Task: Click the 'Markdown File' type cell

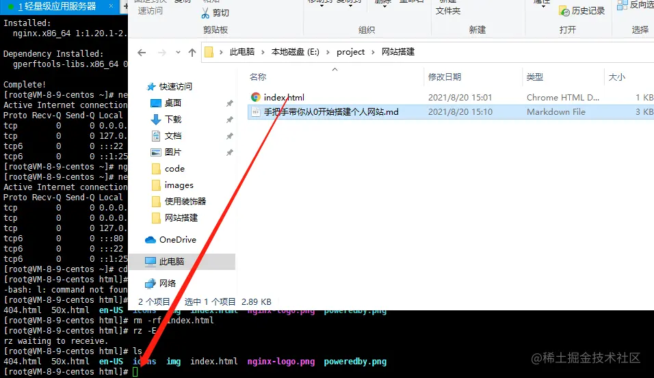Action: click(556, 111)
